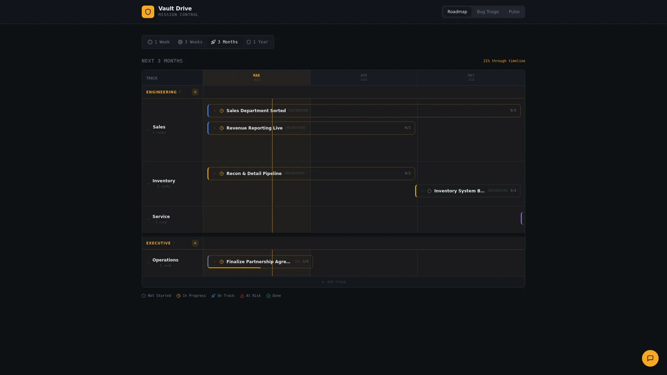This screenshot has width=667, height=375.
Task: Click Finalize Partnership progress bar underline
Action: click(x=234, y=267)
